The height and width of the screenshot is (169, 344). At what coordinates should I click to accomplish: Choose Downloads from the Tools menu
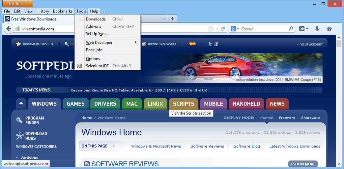click(107, 19)
